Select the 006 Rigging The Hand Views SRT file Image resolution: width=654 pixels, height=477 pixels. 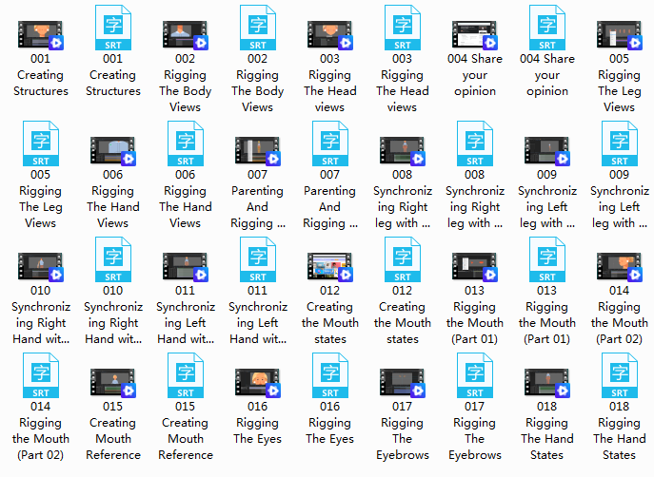click(x=186, y=143)
